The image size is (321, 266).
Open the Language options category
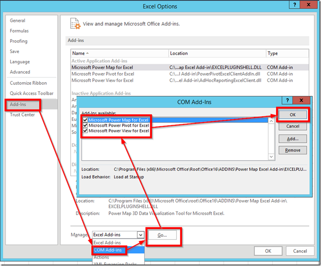pos(20,62)
